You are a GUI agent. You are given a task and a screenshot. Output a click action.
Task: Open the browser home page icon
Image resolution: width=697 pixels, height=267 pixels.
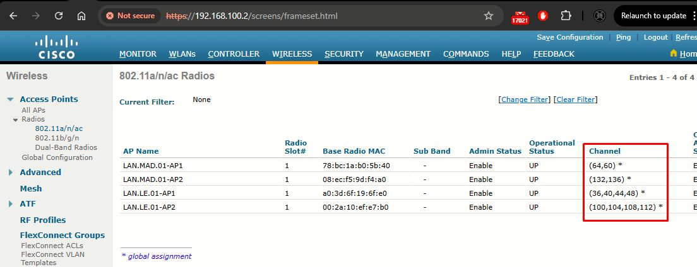pos(81,16)
